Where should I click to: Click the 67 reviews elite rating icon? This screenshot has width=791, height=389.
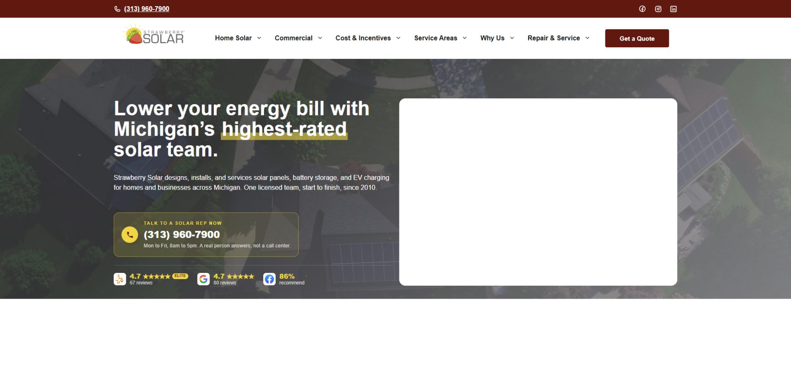pos(120,279)
